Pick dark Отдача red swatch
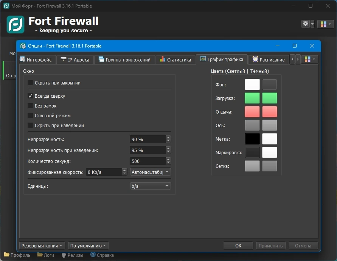This screenshot has height=261, width=337. point(270,112)
